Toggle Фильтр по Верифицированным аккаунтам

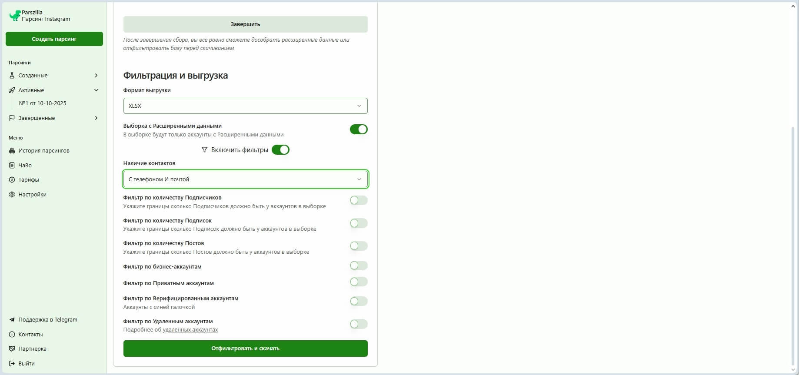[359, 301]
